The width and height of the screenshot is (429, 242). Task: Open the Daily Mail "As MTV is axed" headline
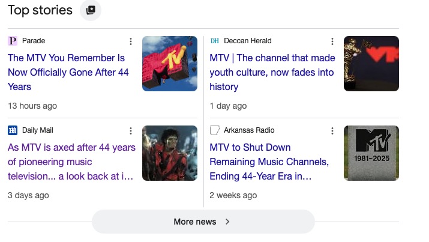click(x=71, y=162)
